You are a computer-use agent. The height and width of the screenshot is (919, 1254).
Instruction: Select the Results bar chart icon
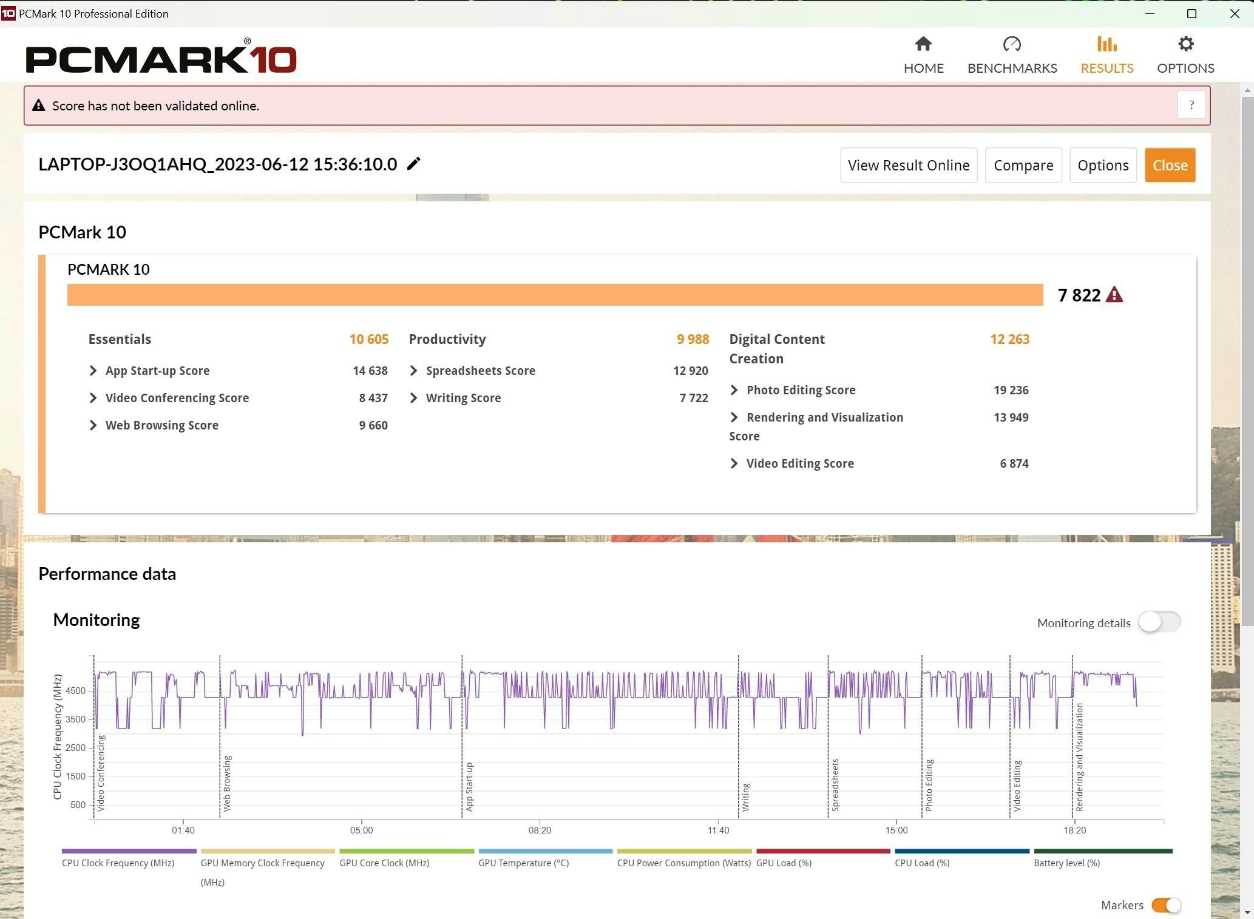pos(1107,44)
